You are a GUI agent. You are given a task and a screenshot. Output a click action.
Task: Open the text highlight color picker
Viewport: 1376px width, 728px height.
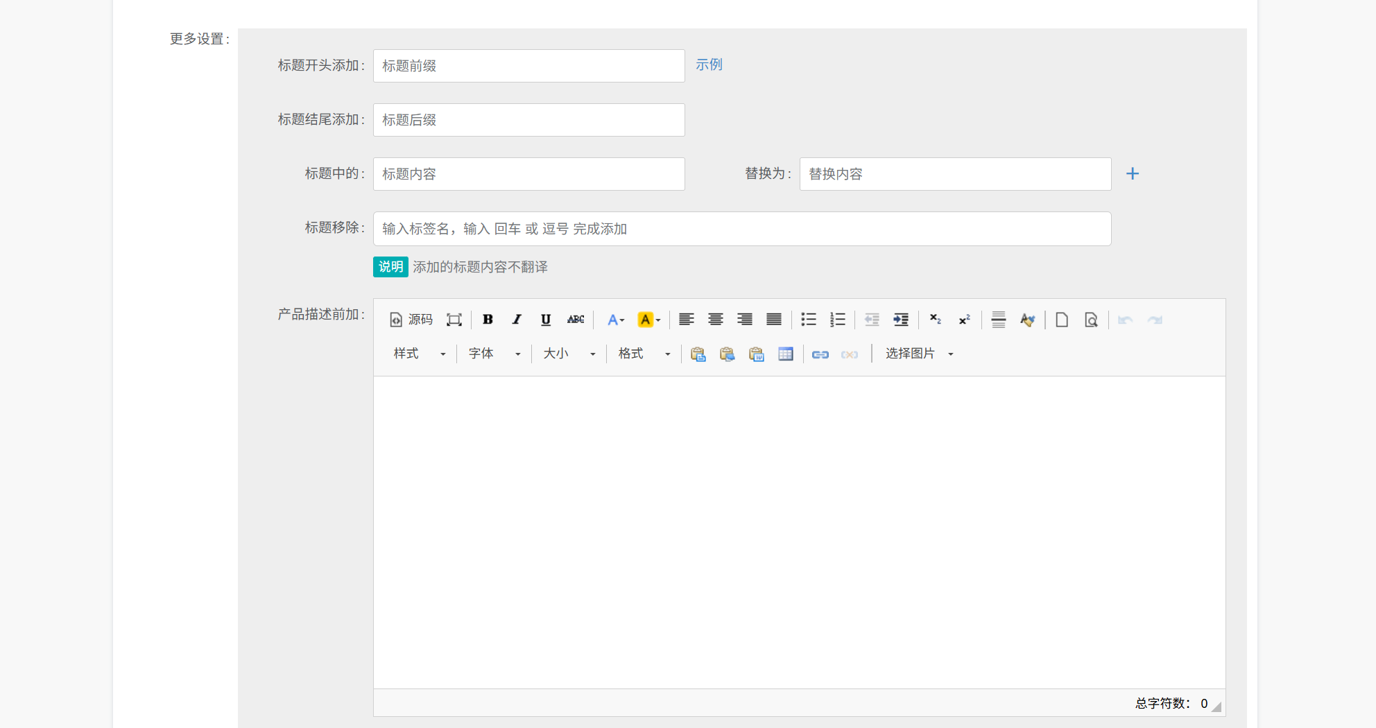(648, 320)
